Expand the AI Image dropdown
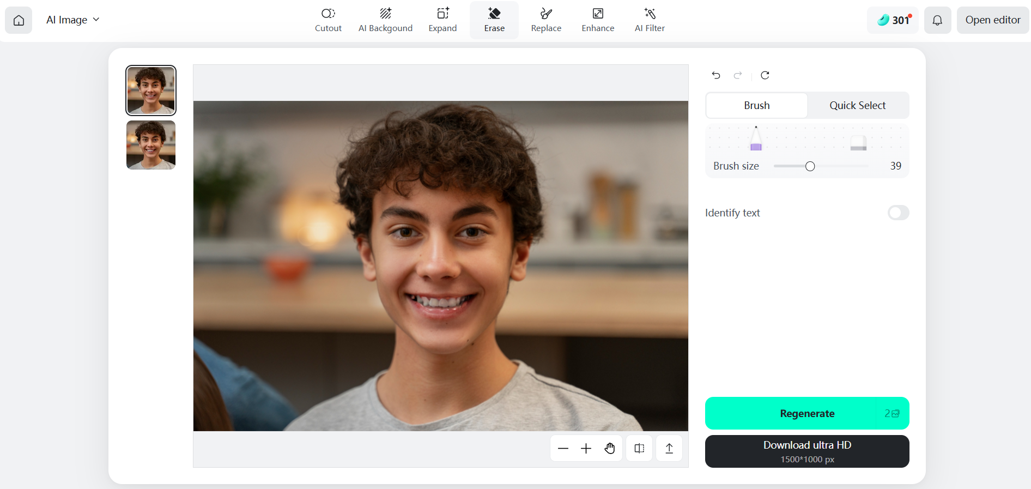Image resolution: width=1031 pixels, height=489 pixels. pyautogui.click(x=73, y=20)
